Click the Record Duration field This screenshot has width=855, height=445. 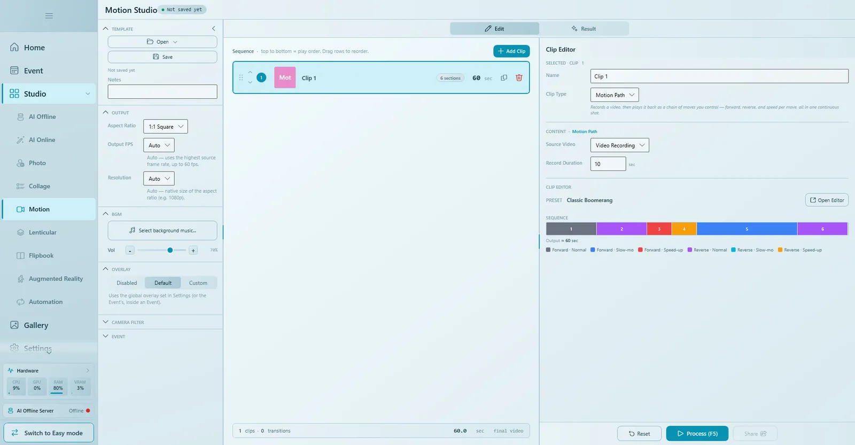608,164
